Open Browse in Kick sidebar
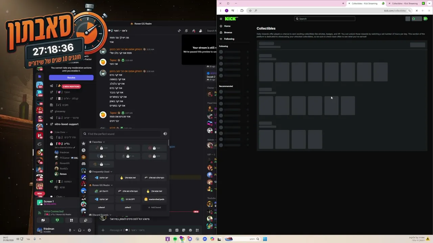433x243 pixels. [x=228, y=32]
